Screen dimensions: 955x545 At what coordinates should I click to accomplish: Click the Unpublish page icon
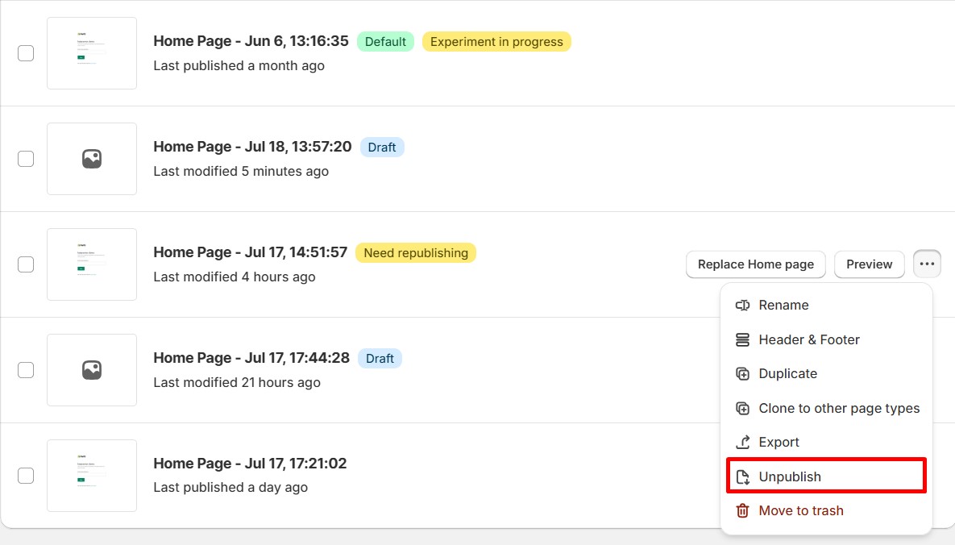[743, 477]
